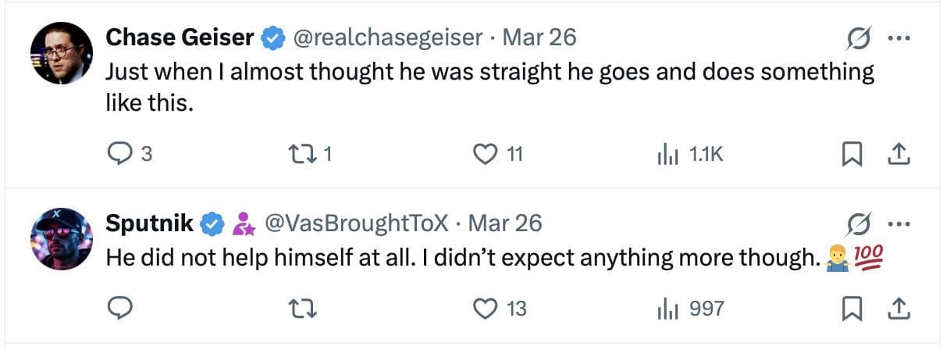Share Sputnik's tweet
This screenshot has width=943, height=350.
899,309
